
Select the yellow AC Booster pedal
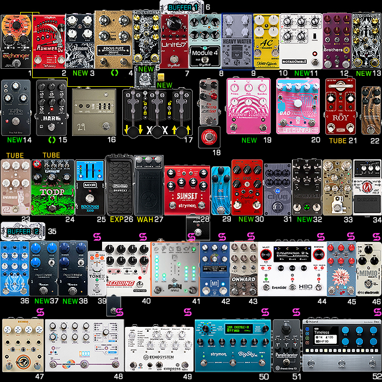pyautogui.click(x=266, y=41)
